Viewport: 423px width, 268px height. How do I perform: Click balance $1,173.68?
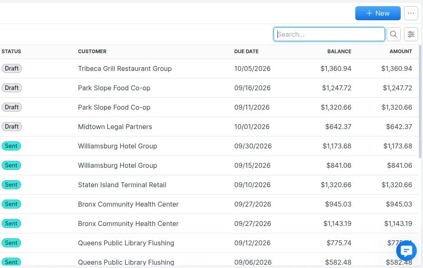click(337, 146)
